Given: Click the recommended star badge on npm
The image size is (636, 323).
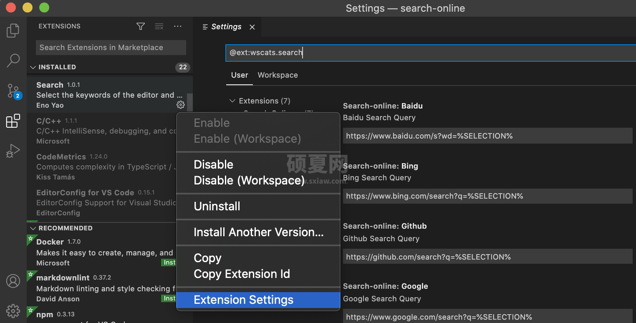Looking at the screenshot, I should click(x=30, y=310).
